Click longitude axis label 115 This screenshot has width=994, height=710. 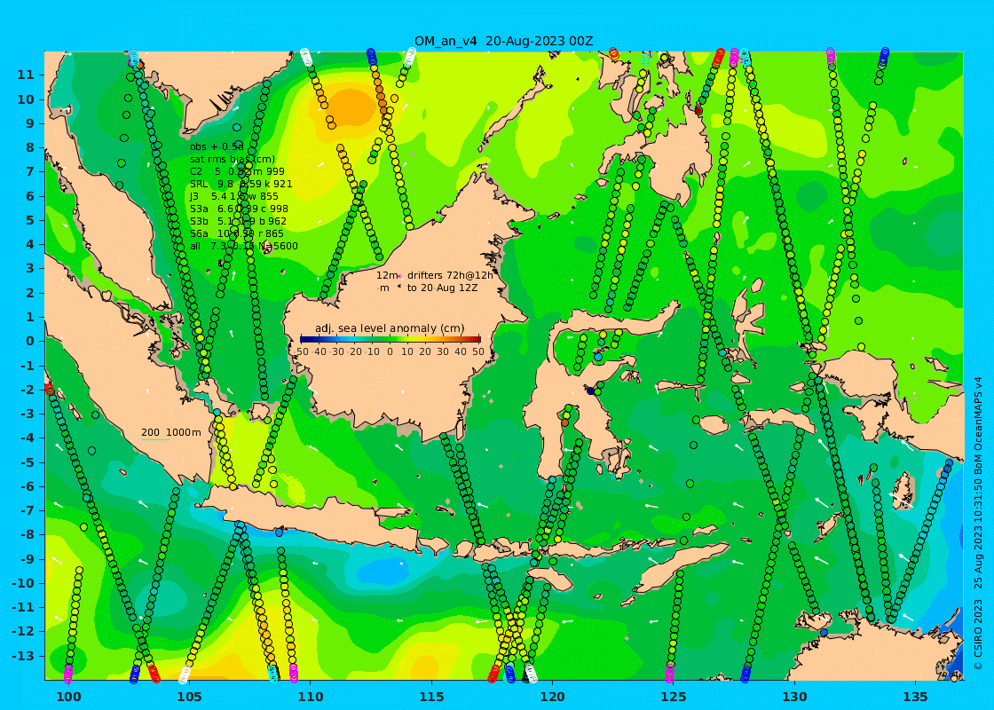click(431, 697)
